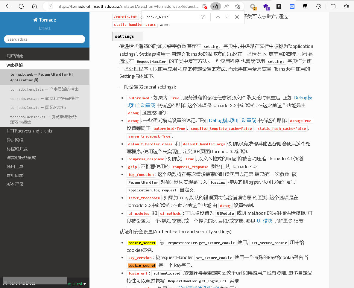
Task: Focus the Search docs field
Action: point(45,39)
